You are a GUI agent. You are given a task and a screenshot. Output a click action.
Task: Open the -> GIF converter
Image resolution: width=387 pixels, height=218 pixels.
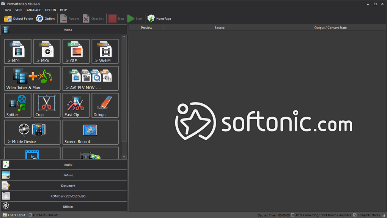click(76, 51)
